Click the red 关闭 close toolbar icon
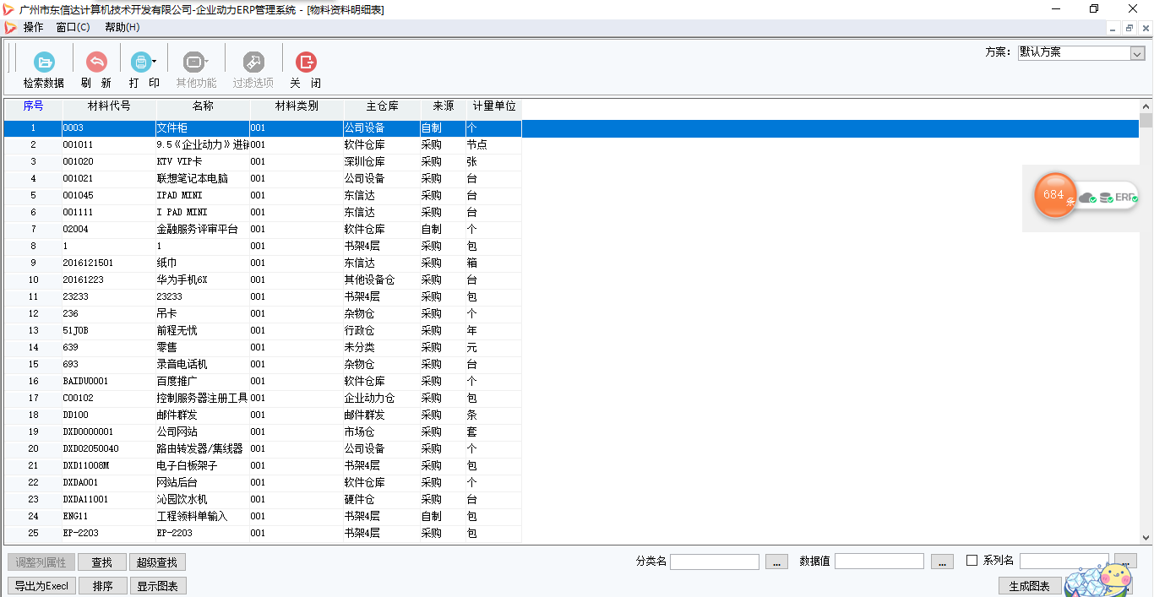 (x=305, y=62)
